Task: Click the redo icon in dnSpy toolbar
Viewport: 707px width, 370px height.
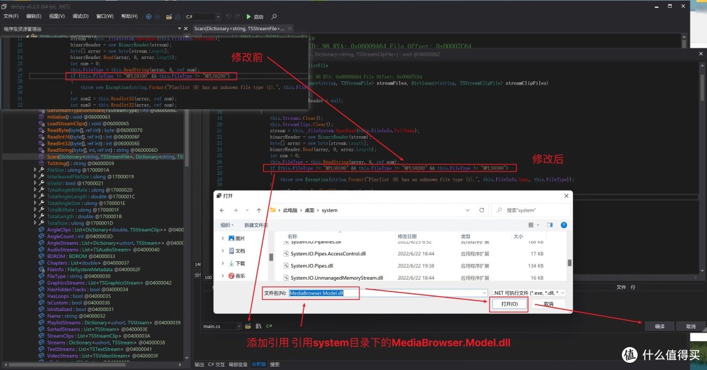Action: point(237,16)
